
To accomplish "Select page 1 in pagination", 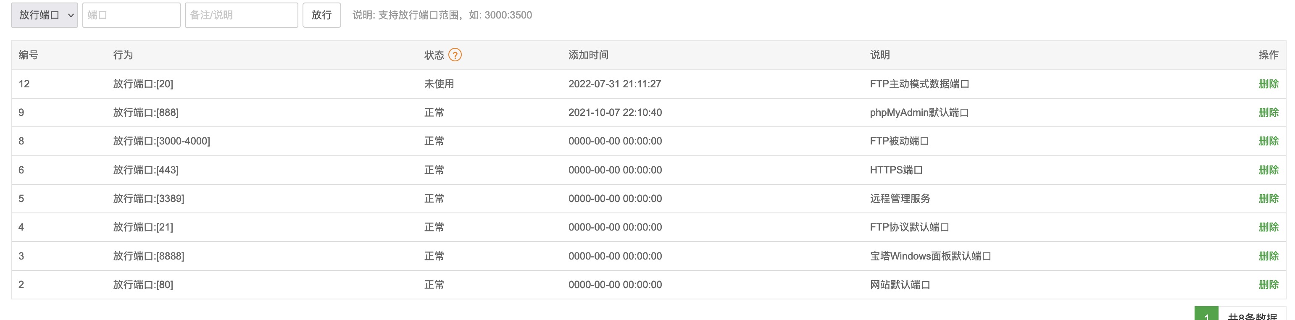I will (1206, 315).
